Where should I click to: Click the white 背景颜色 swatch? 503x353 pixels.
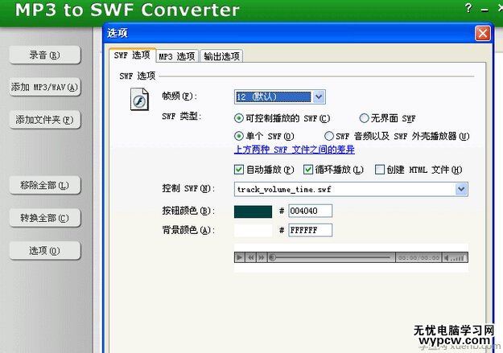[x=253, y=231]
